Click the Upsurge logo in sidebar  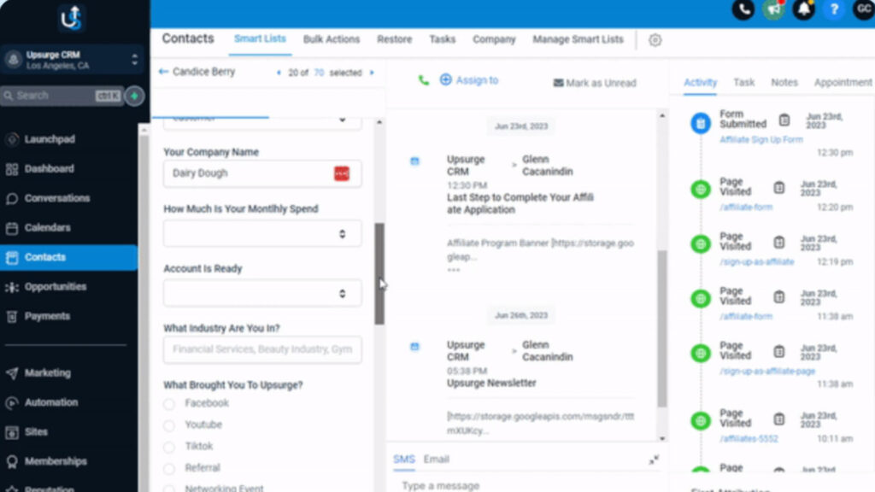click(x=71, y=19)
